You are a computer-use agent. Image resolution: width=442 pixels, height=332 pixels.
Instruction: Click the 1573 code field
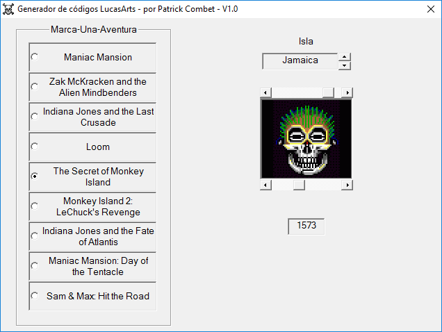click(x=306, y=226)
